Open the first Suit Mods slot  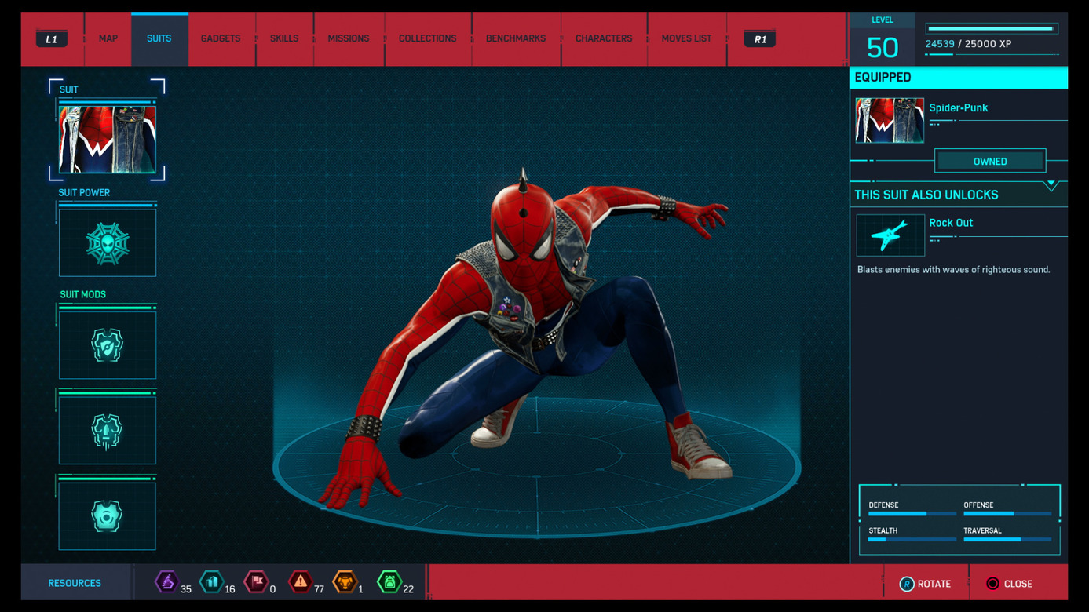[108, 345]
